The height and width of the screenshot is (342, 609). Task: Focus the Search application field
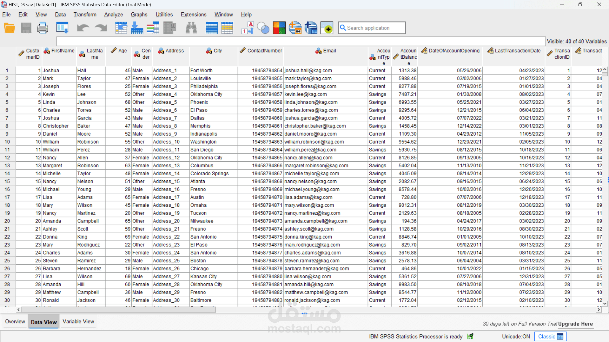click(372, 28)
